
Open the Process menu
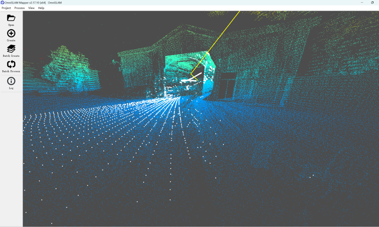click(20, 8)
